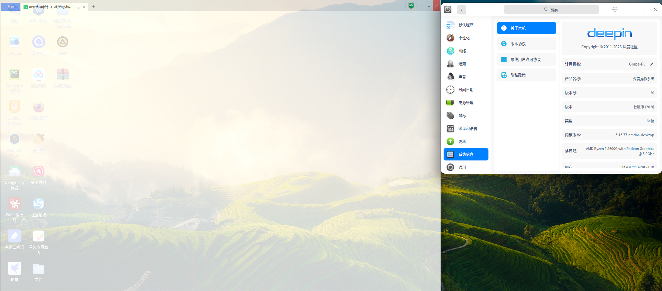The width and height of the screenshot is (662, 291).
Task: Click the AMD Ryzen 5 5600G processor text
Action: pos(620,151)
